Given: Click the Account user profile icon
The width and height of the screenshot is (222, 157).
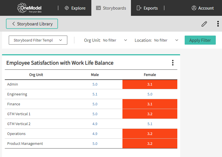Looking at the screenshot, I should [x=194, y=8].
